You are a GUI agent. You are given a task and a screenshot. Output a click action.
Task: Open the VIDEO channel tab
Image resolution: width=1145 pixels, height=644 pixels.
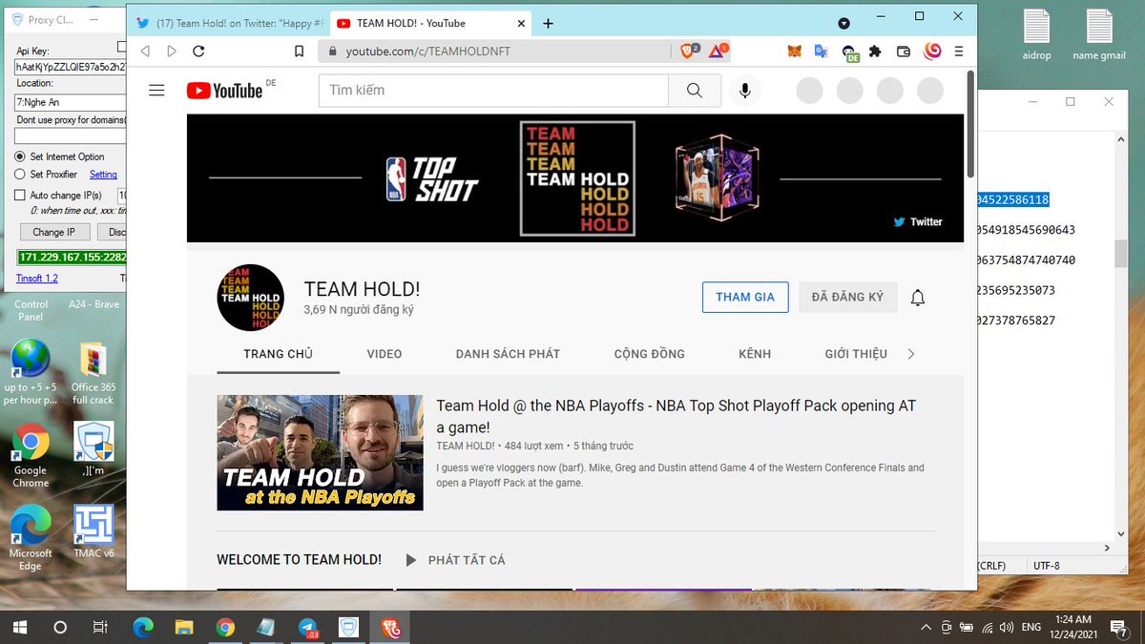(385, 354)
